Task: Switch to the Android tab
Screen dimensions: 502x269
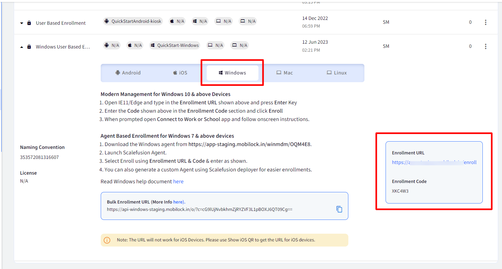Action: (x=128, y=73)
